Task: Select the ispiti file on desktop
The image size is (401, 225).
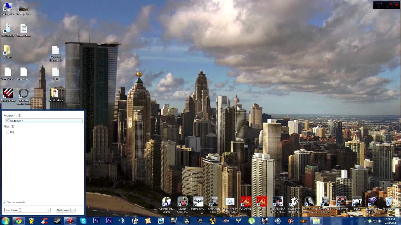Action: click(55, 74)
